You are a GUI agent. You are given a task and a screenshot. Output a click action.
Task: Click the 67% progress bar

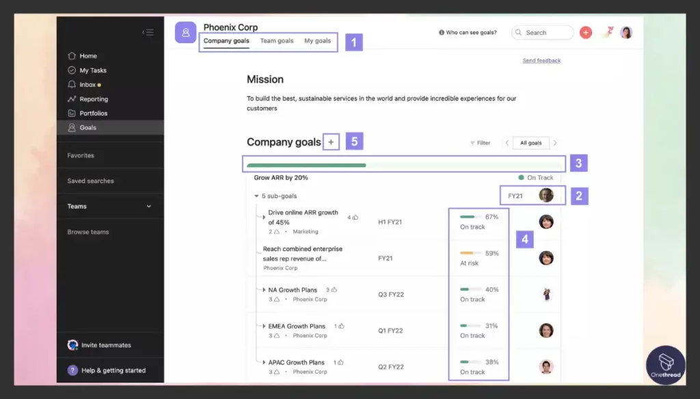(470, 217)
